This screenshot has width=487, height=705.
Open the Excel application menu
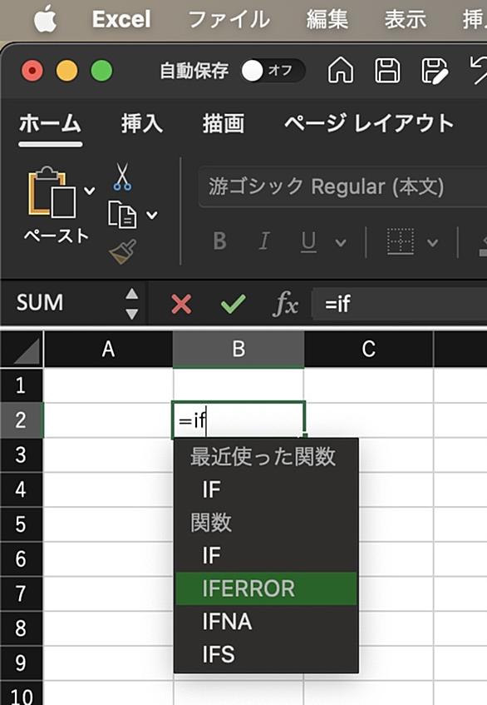coord(121,20)
